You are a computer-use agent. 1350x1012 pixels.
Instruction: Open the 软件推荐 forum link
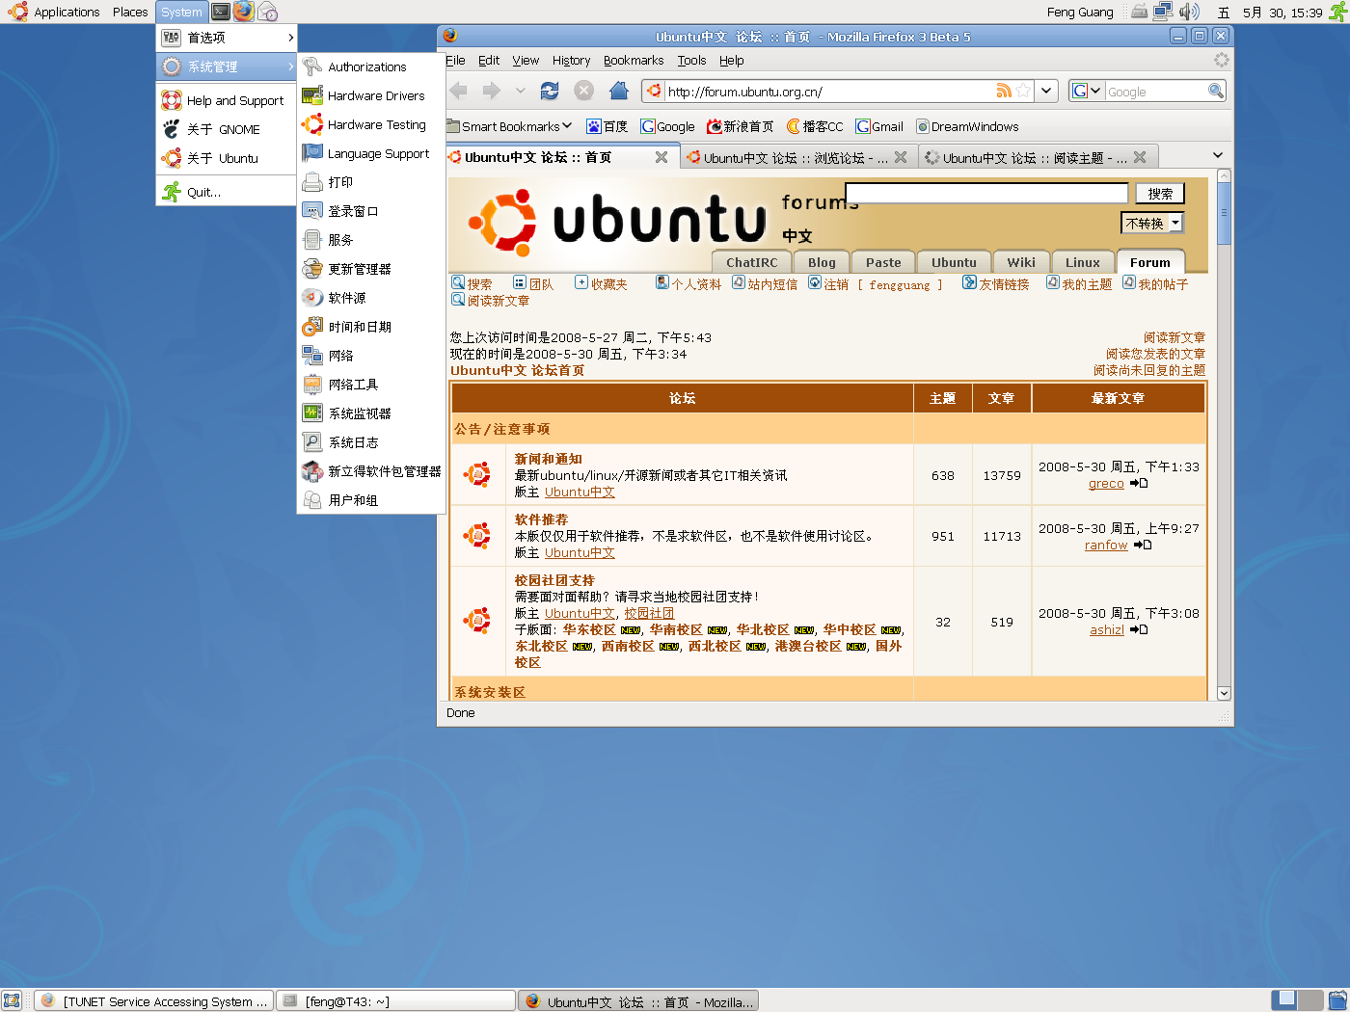541,519
